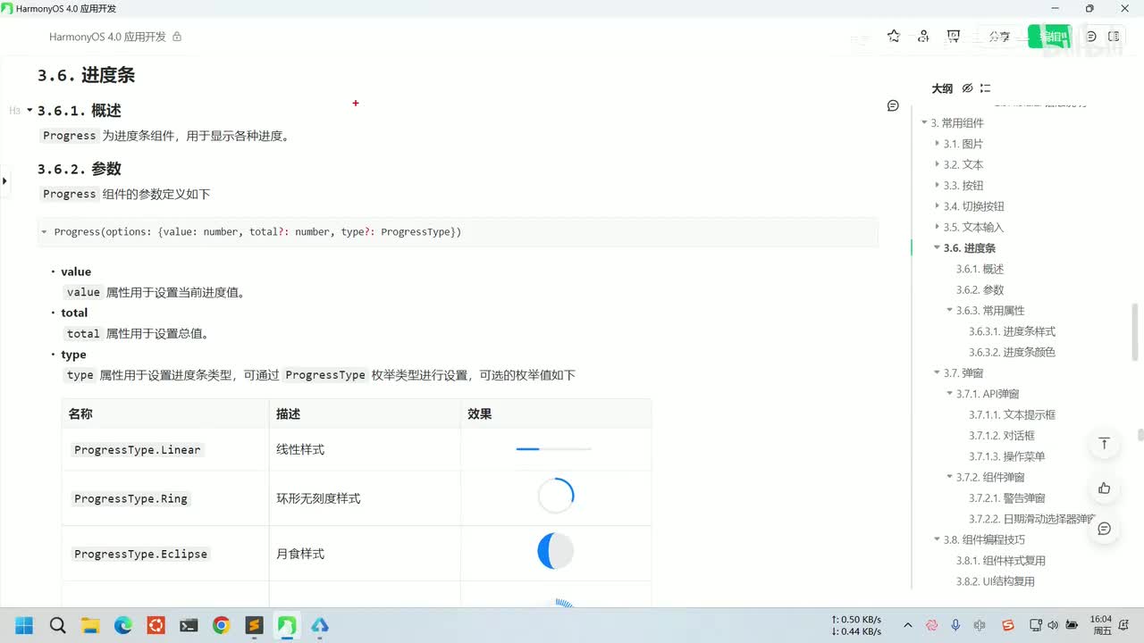Viewport: 1144px width, 643px height.
Task: Go to 3.6.3.2. 进度条颜色 outline entry
Action: (1013, 352)
